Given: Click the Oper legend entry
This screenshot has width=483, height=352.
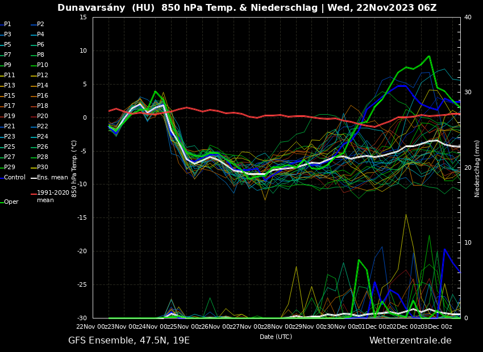Looking at the screenshot, I should click(11, 202).
